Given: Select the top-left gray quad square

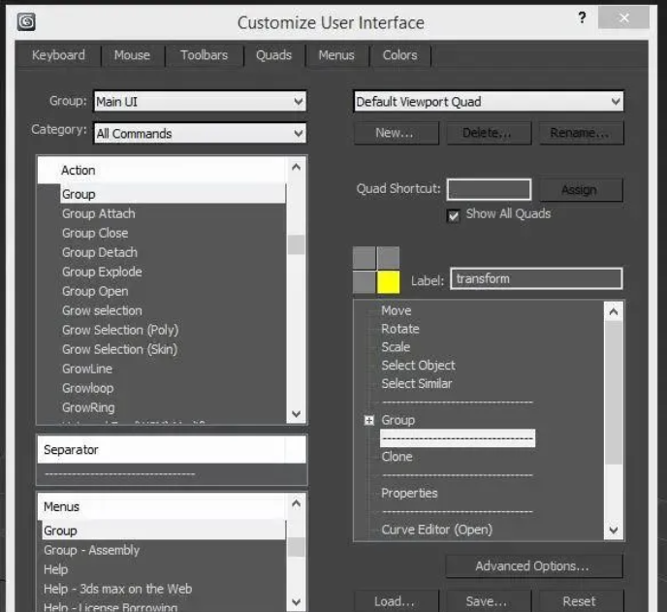Looking at the screenshot, I should pos(364,258).
